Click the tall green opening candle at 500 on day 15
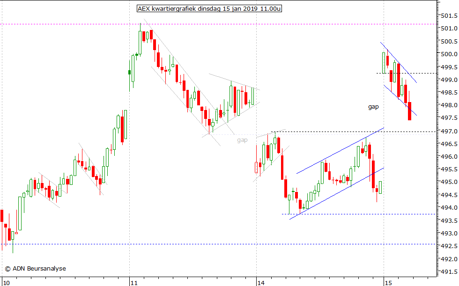 click(x=384, y=63)
